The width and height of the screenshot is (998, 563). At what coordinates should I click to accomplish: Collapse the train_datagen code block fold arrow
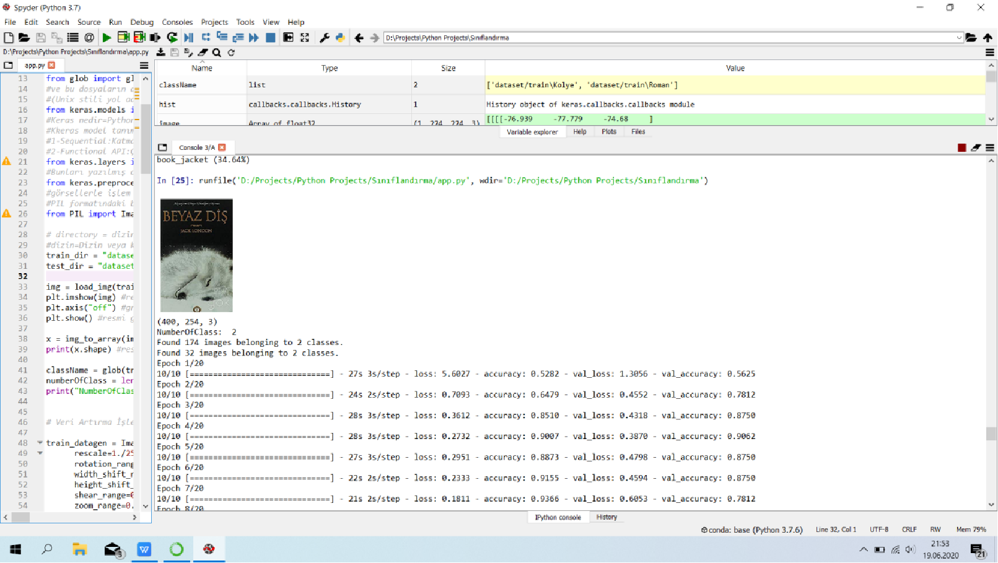(40, 443)
